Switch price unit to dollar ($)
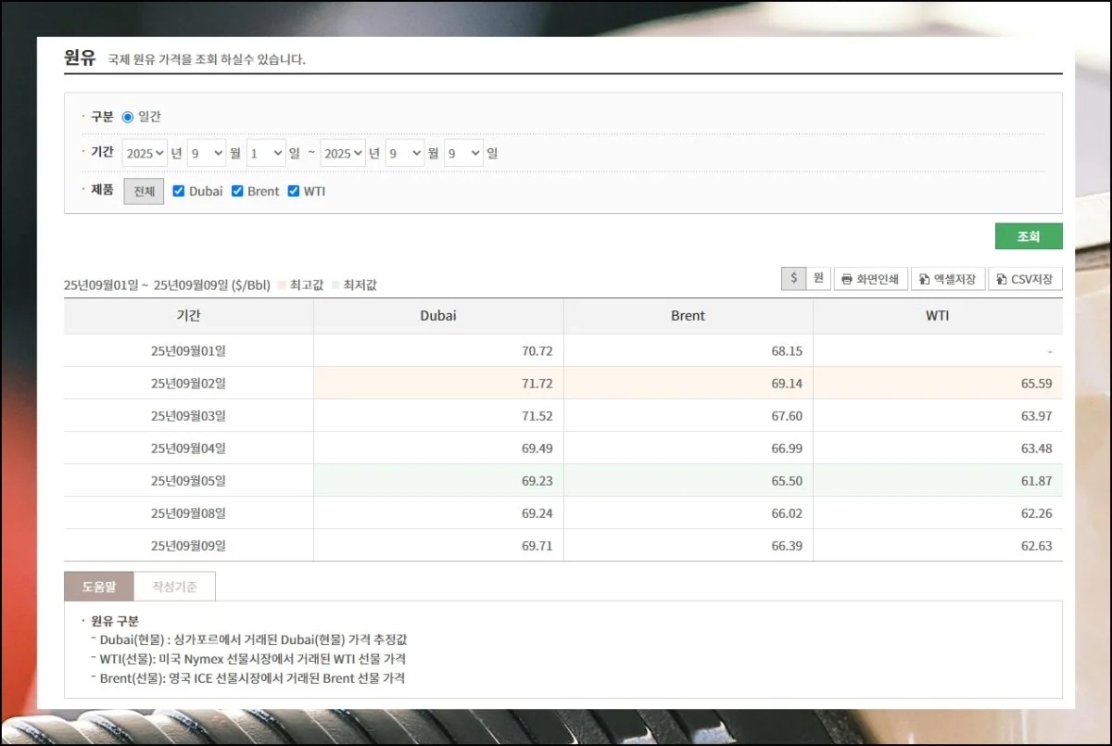The height and width of the screenshot is (746, 1112). [x=793, y=279]
